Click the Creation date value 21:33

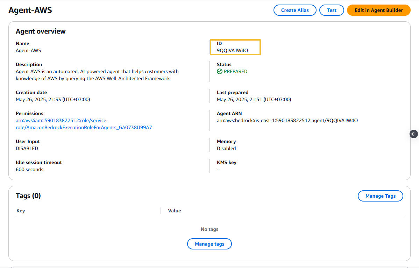(x=53, y=99)
